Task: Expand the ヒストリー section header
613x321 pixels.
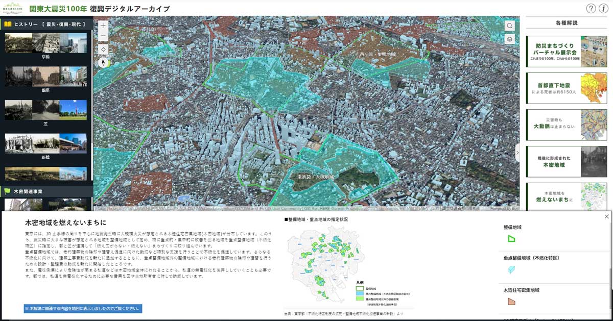Action: [46, 24]
